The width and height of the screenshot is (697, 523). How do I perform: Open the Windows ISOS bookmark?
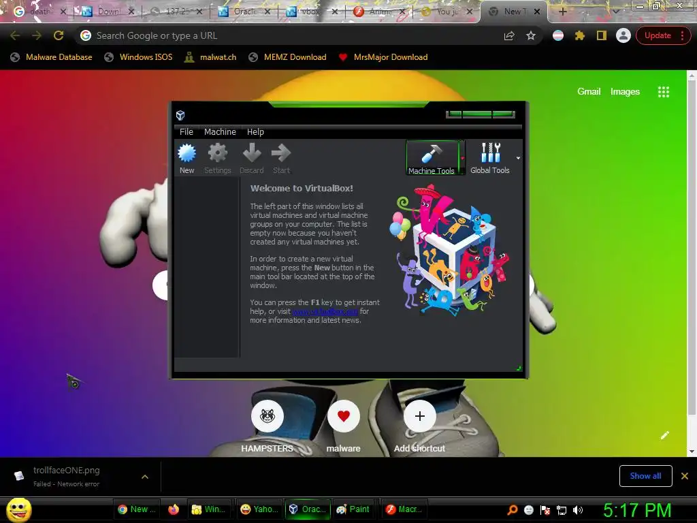click(138, 57)
